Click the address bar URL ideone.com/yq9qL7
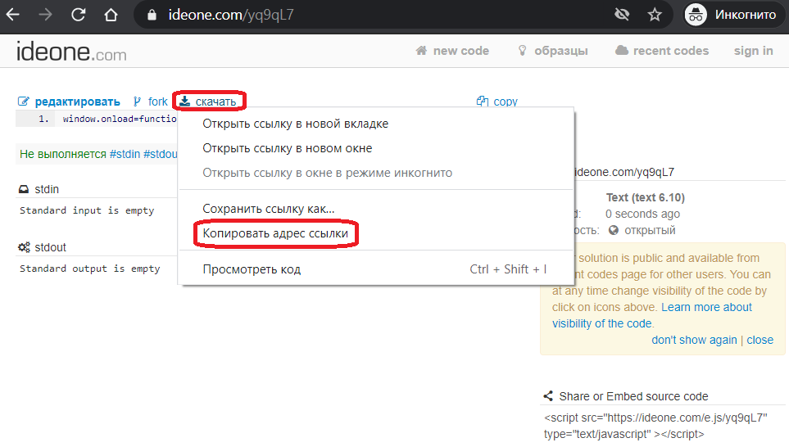 231,15
